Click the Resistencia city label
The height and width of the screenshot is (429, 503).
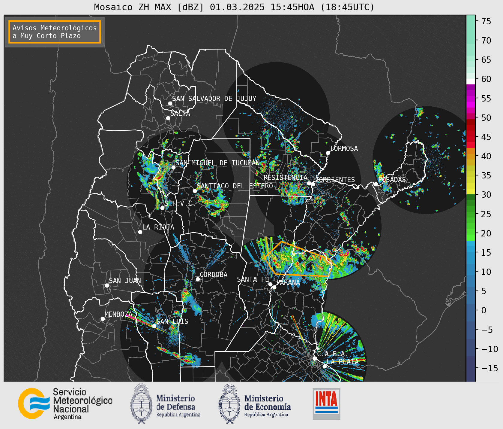coord(286,178)
